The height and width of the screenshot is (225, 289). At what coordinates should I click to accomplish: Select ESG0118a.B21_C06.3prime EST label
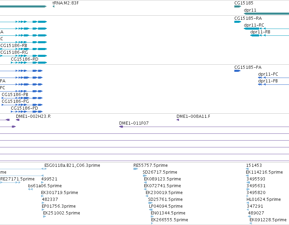72,165
